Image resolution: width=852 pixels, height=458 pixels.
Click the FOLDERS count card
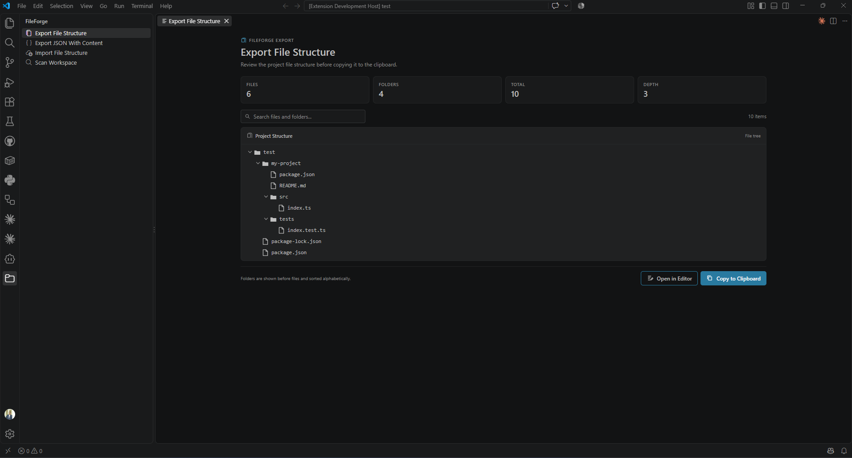(437, 90)
